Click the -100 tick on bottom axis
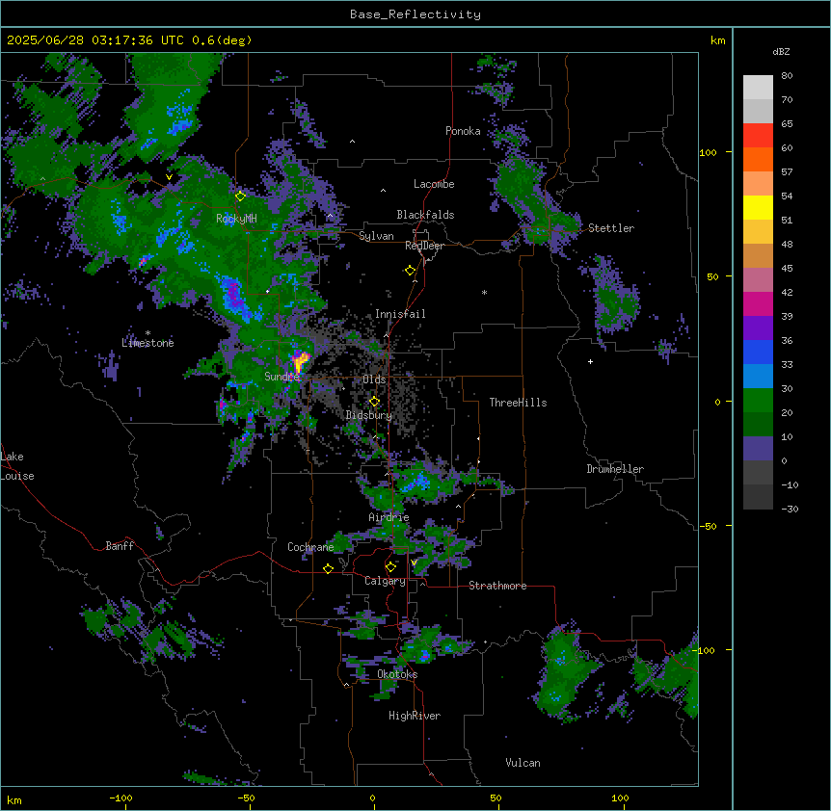Screen dimensions: 831x811 121,798
